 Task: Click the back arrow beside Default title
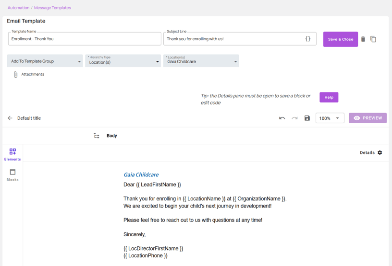[x=10, y=118]
